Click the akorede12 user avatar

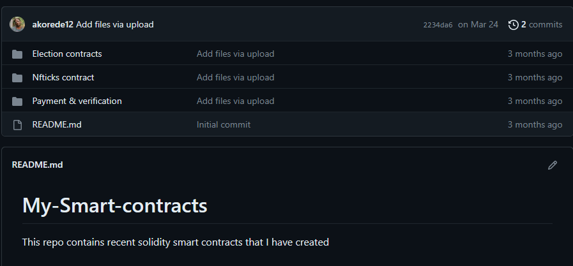[x=17, y=24]
